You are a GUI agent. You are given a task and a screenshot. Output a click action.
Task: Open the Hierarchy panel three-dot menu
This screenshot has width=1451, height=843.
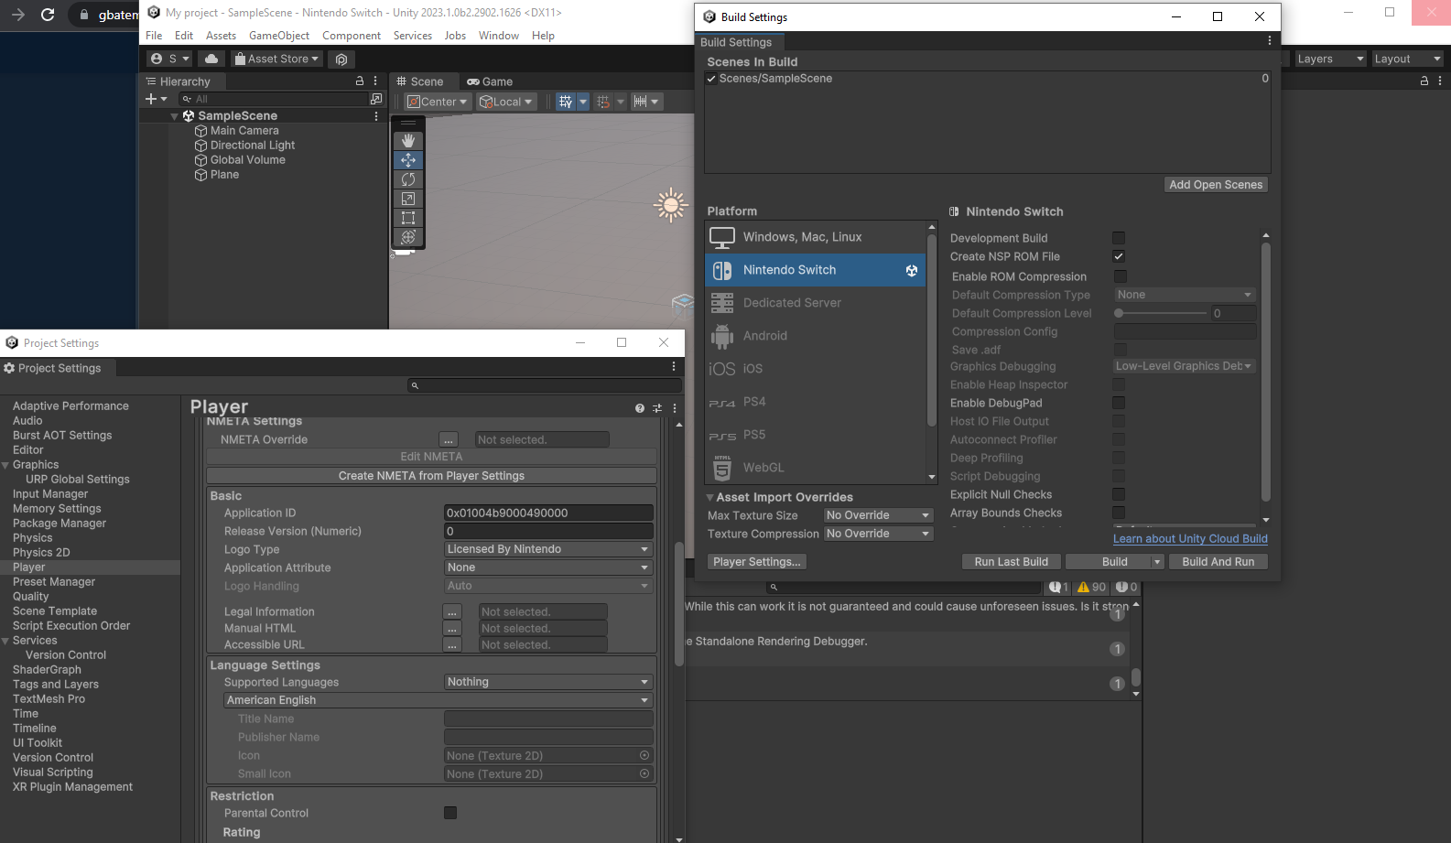(375, 81)
